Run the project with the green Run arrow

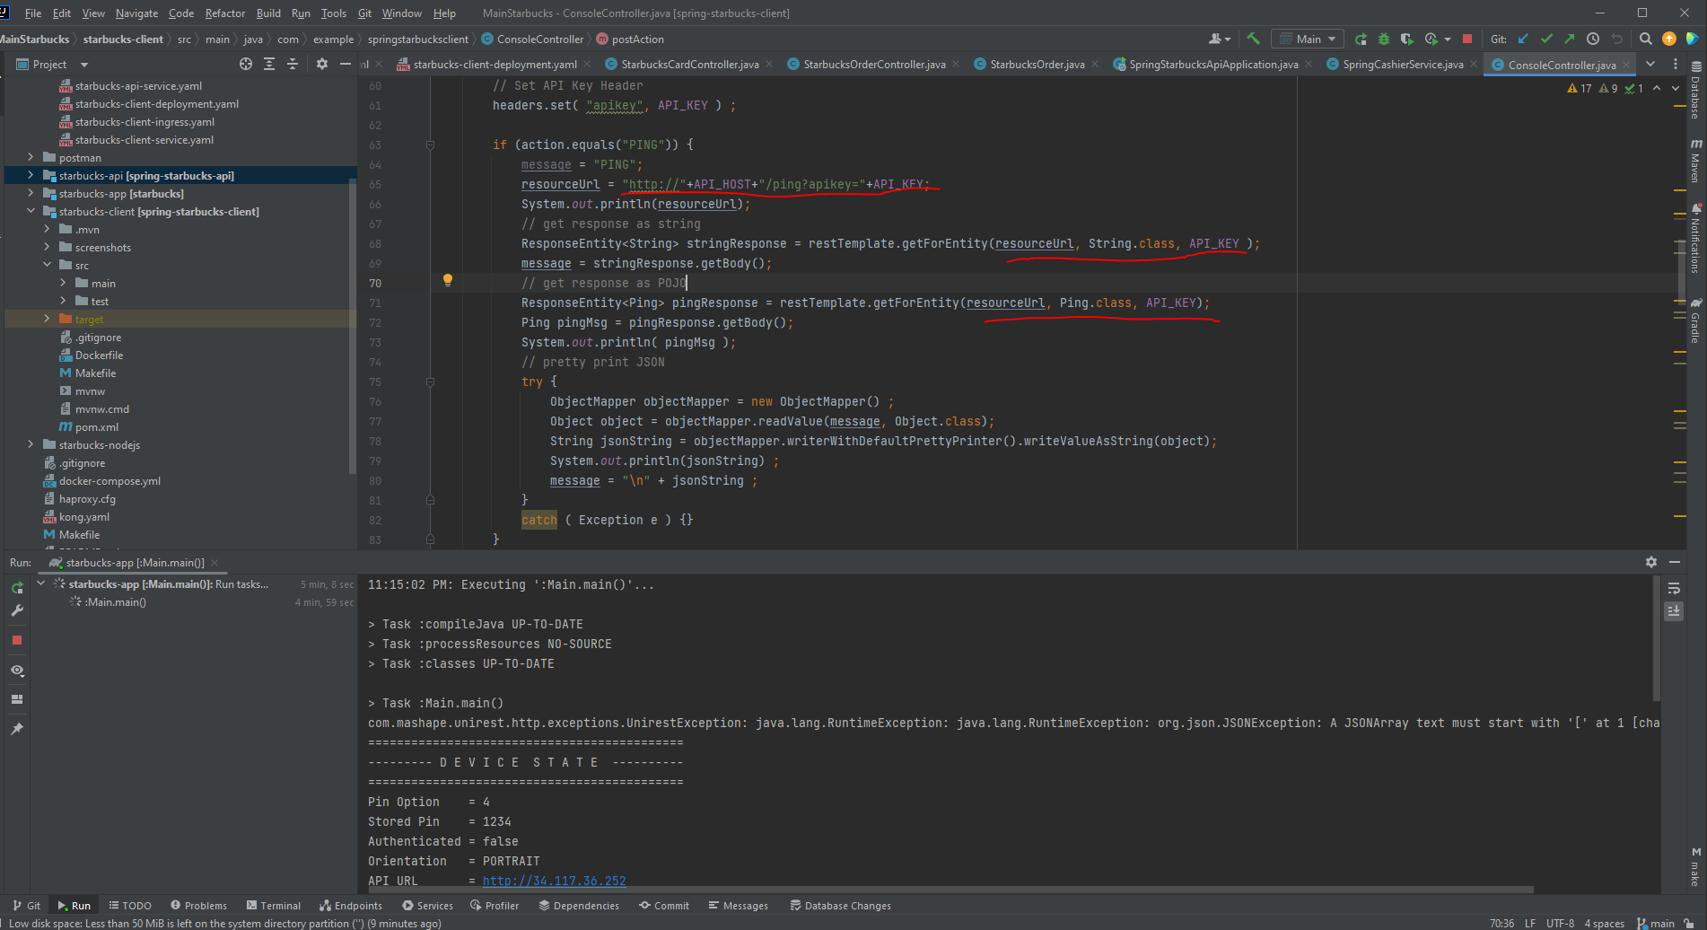point(1361,39)
